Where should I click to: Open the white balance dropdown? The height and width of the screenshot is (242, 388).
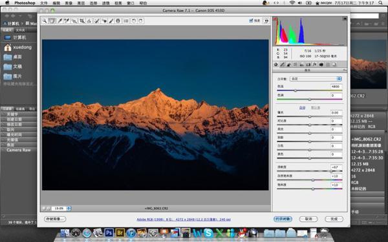[x=316, y=79]
